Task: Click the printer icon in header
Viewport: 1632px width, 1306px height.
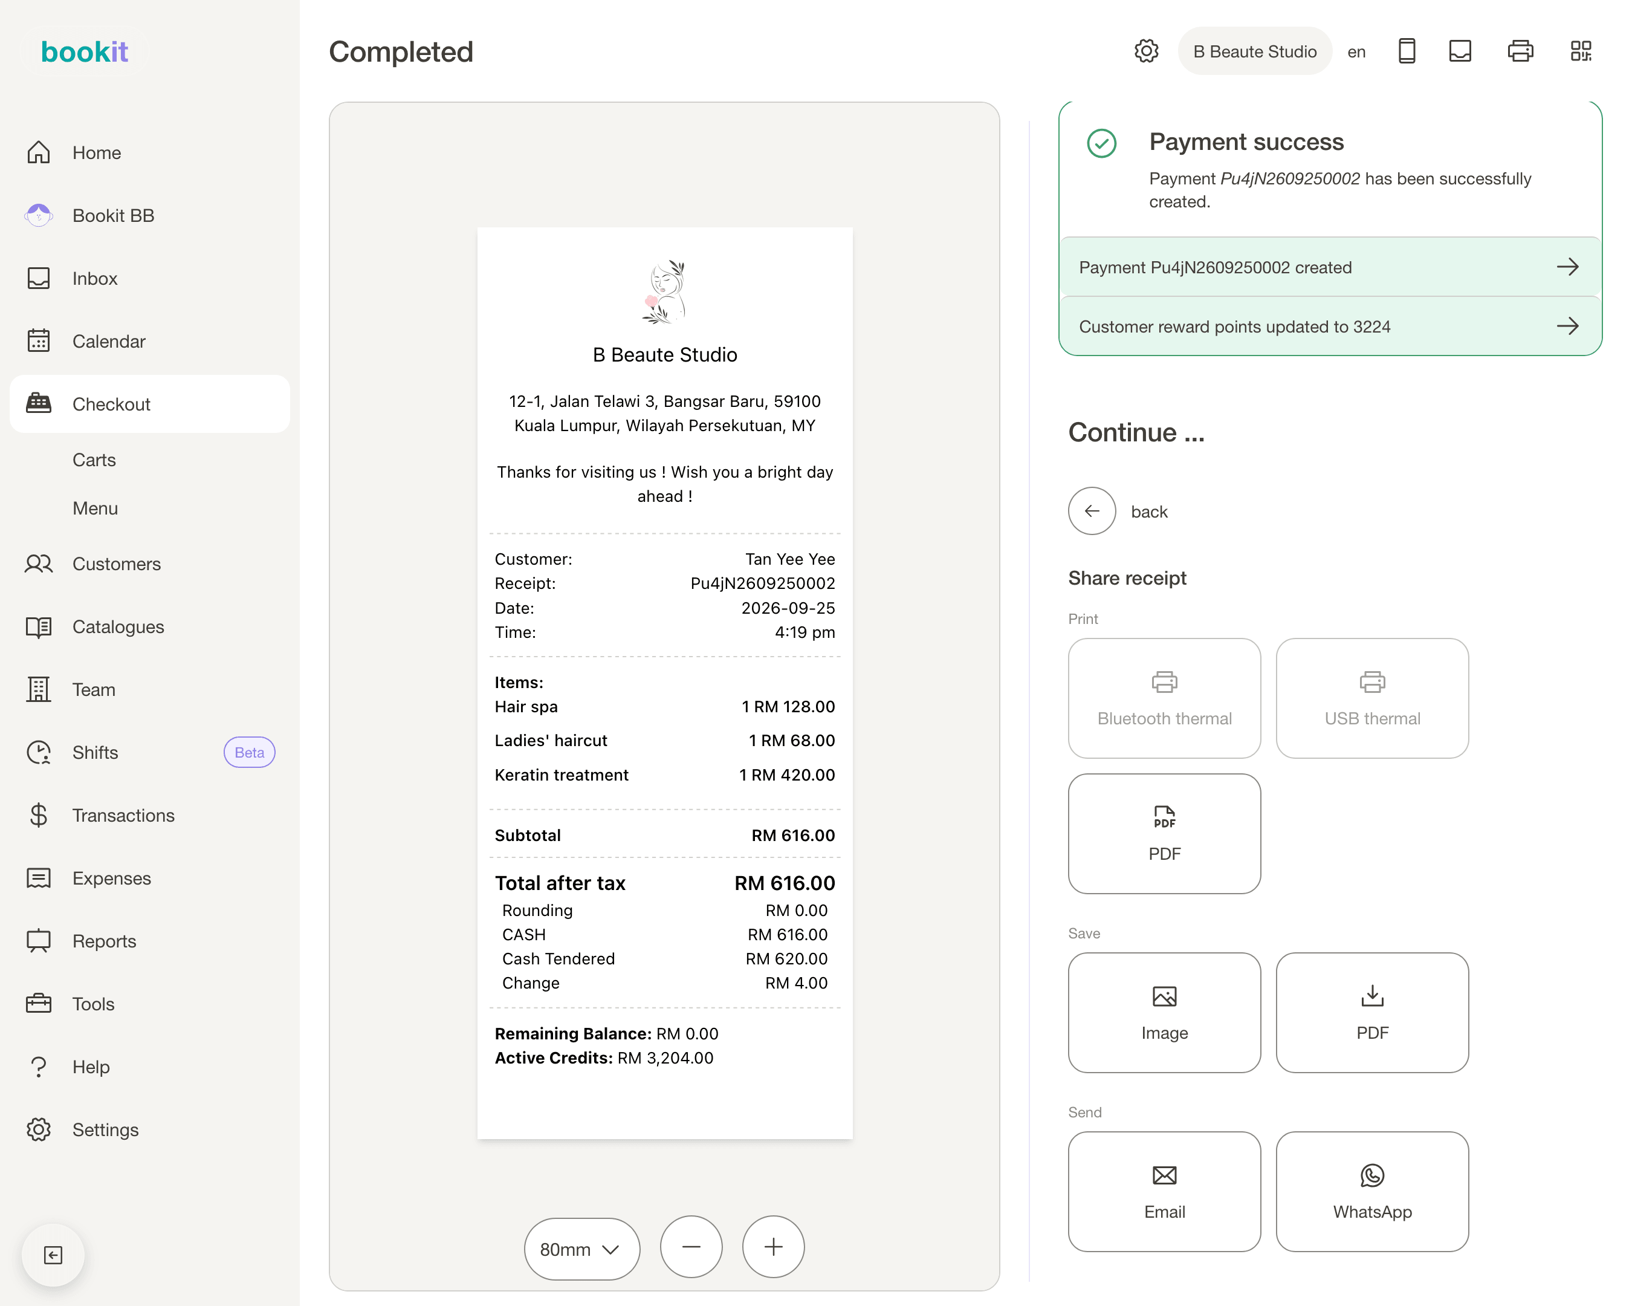Action: (x=1520, y=51)
